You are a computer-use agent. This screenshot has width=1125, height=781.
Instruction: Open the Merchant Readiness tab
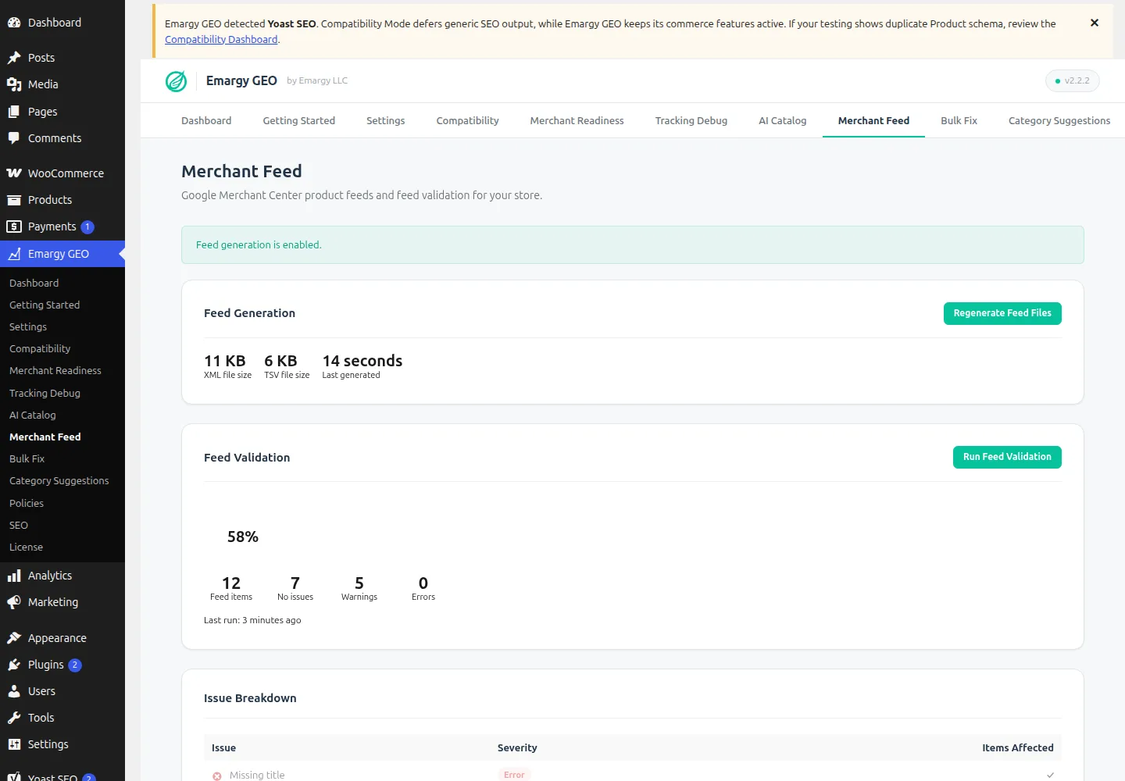point(577,121)
